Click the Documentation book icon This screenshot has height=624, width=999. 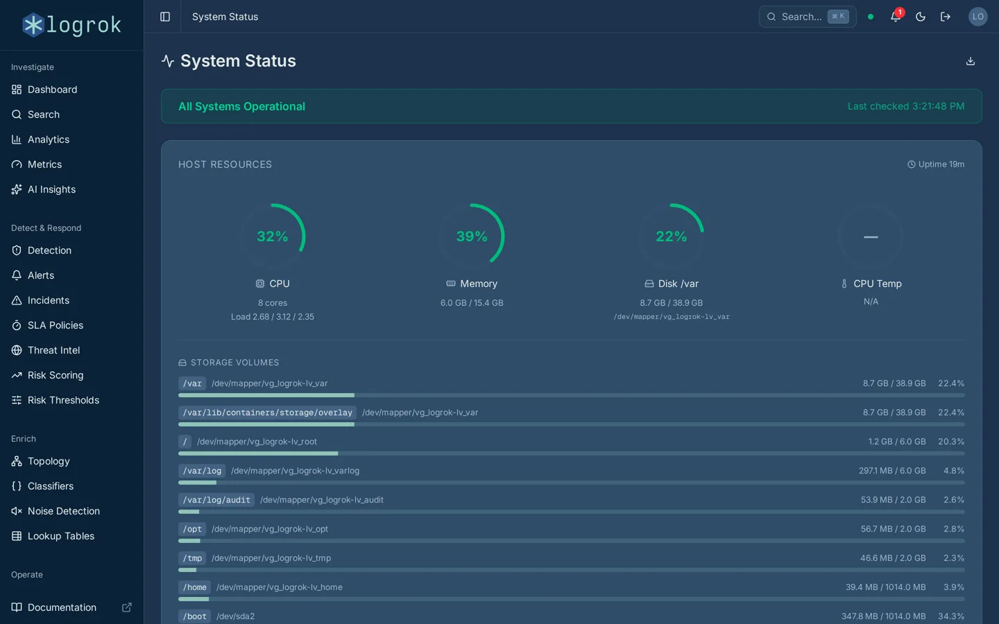17,607
